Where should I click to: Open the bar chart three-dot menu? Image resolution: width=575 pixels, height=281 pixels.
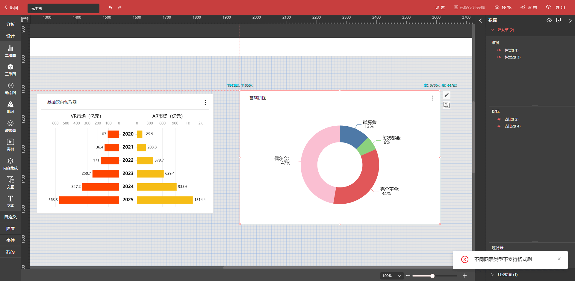pos(205,103)
